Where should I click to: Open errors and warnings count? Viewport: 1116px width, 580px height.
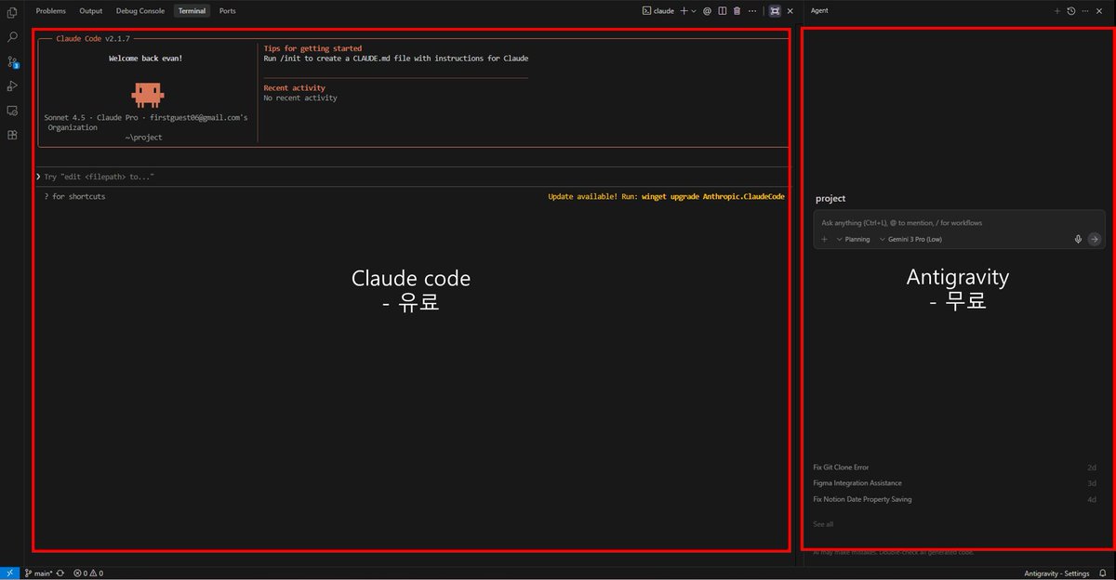coord(88,573)
